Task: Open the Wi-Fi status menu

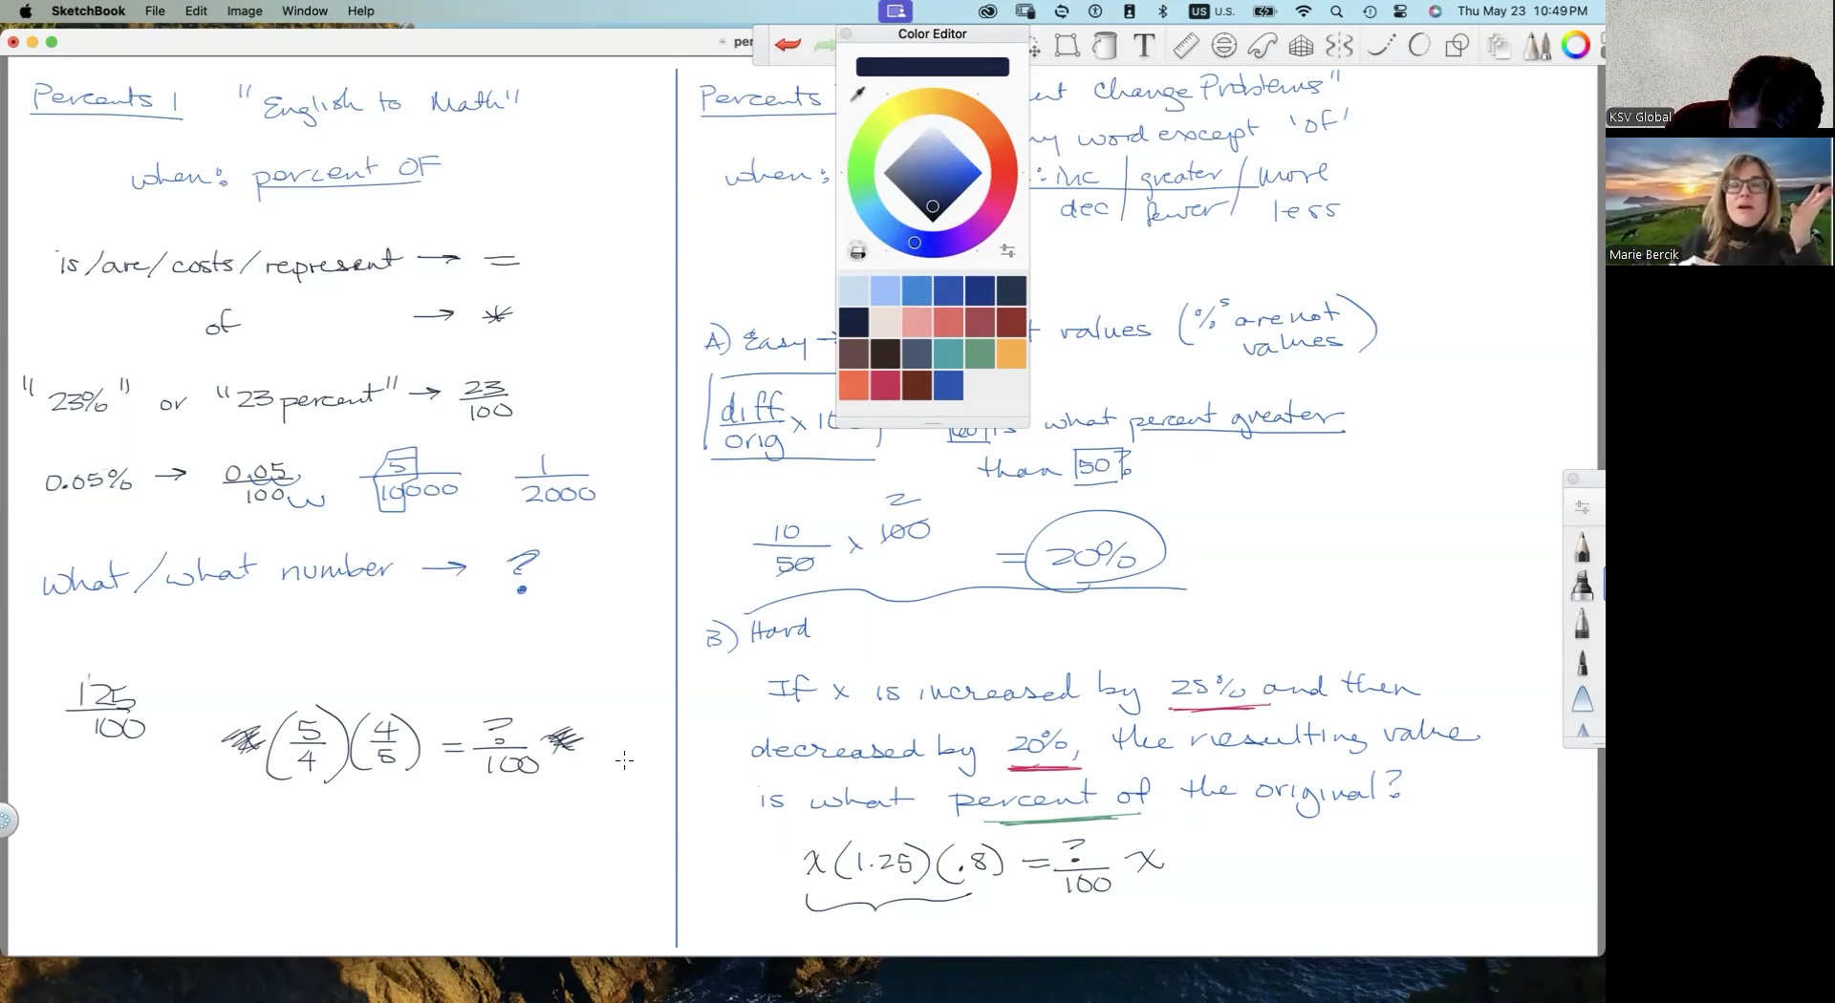Action: click(1304, 11)
